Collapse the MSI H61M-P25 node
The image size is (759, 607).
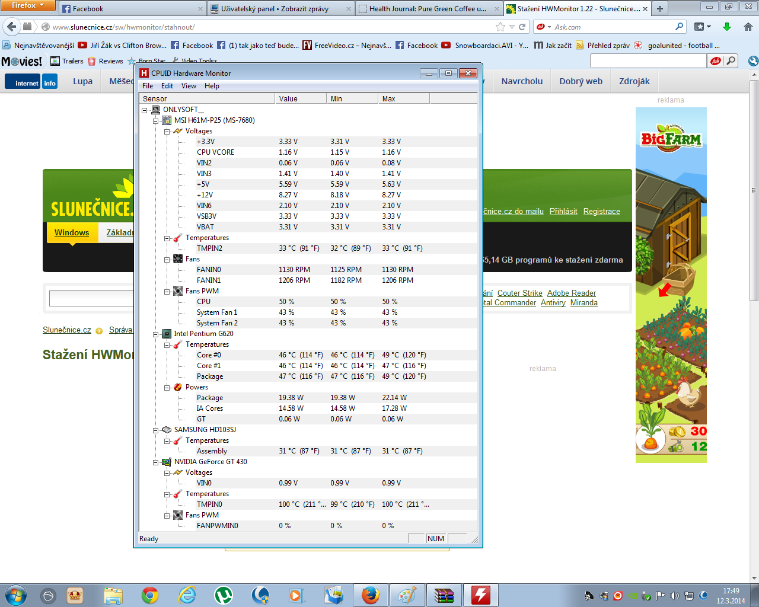156,121
